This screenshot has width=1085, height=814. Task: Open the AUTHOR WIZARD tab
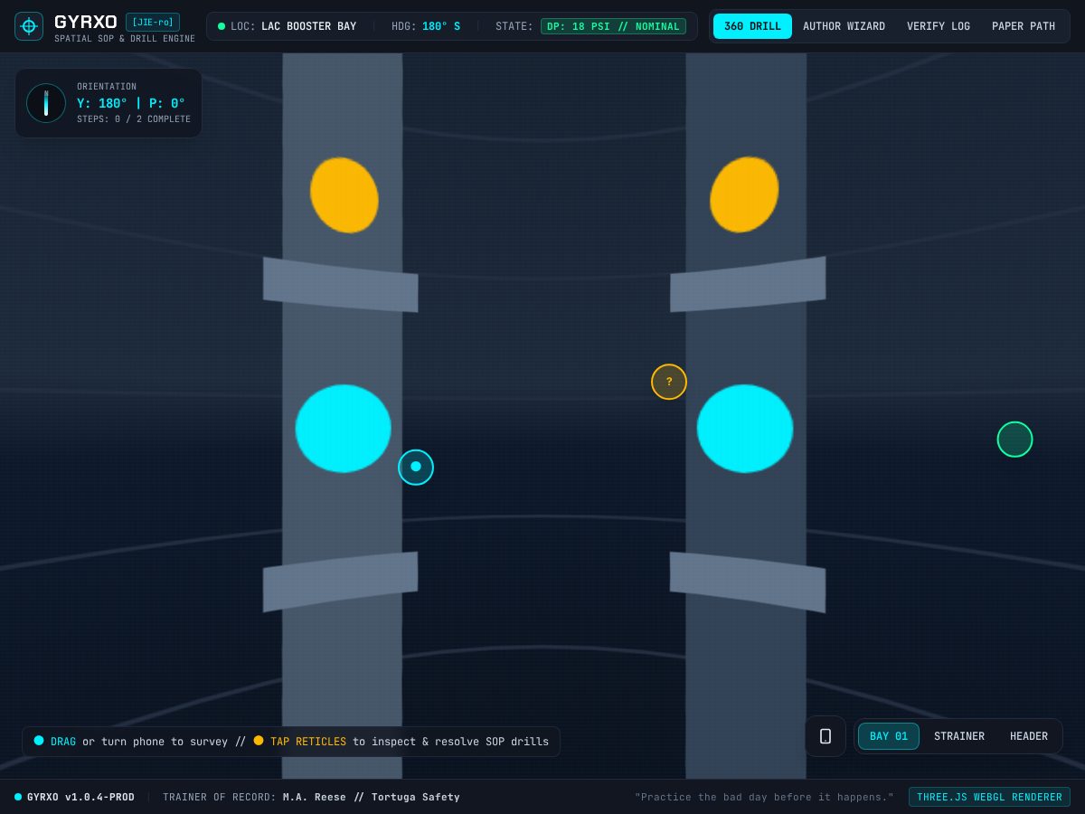[x=844, y=26]
